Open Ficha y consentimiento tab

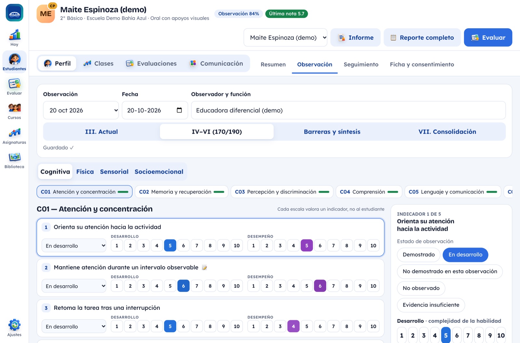pos(422,64)
